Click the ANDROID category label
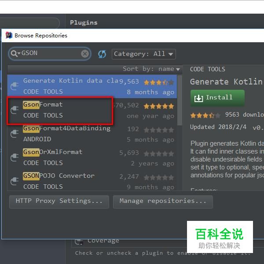This screenshot has height=264, width=264. 37,139
